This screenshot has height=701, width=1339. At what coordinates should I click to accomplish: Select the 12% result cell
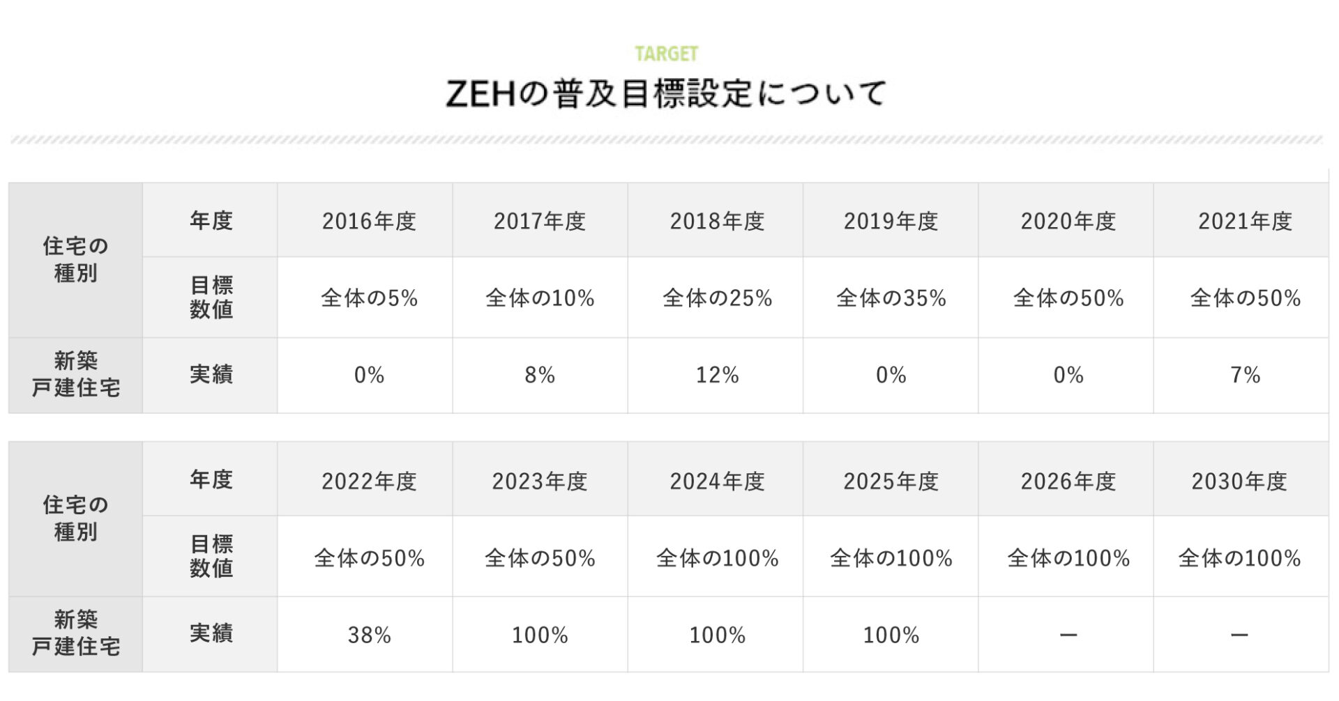point(717,376)
